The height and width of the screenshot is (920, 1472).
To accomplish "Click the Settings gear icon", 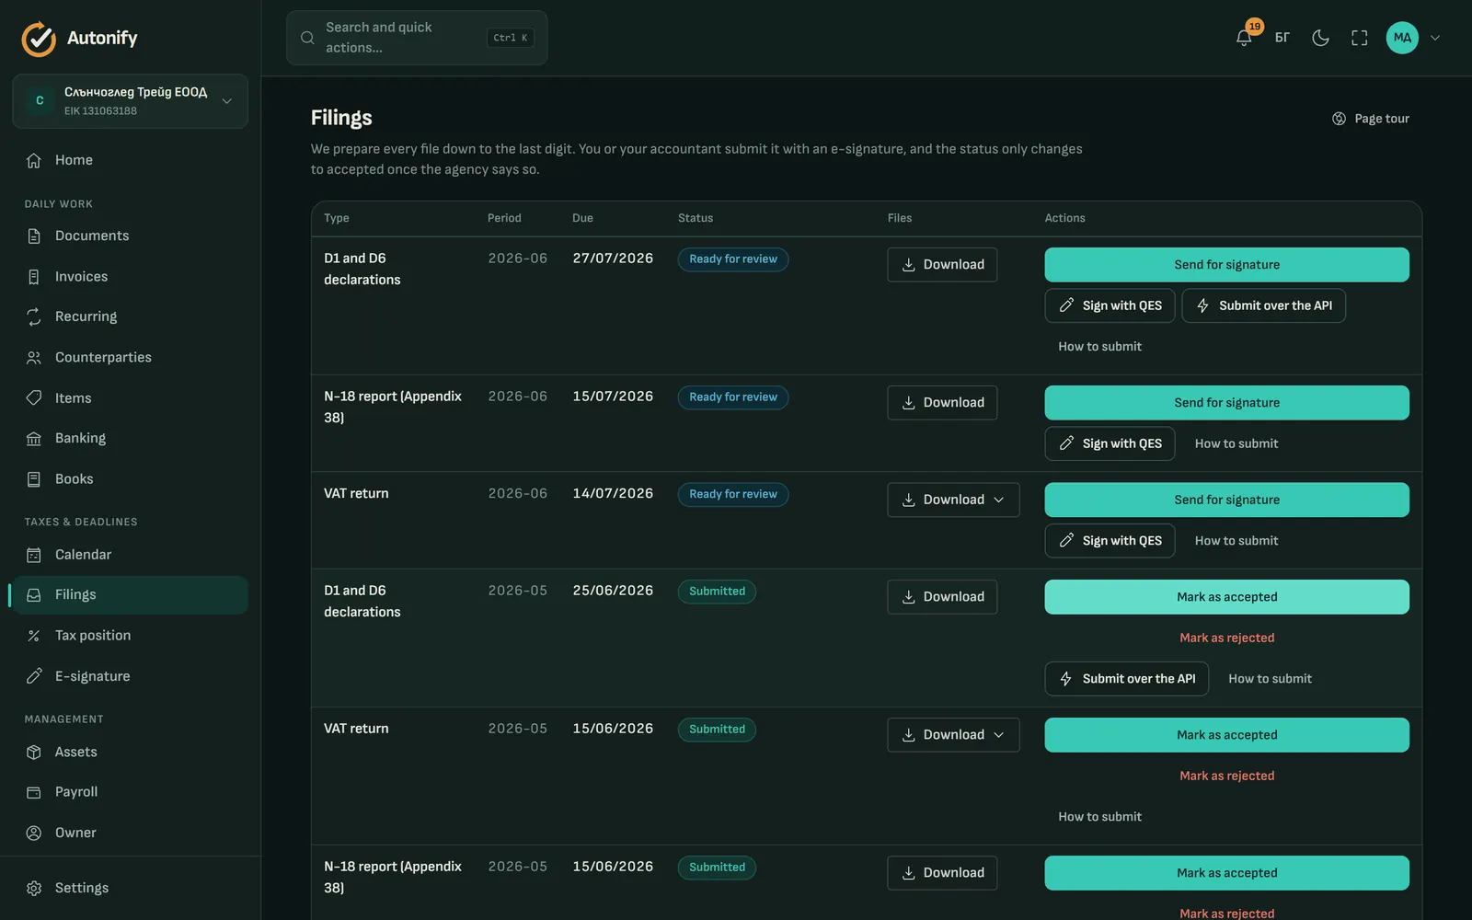I will (34, 888).
